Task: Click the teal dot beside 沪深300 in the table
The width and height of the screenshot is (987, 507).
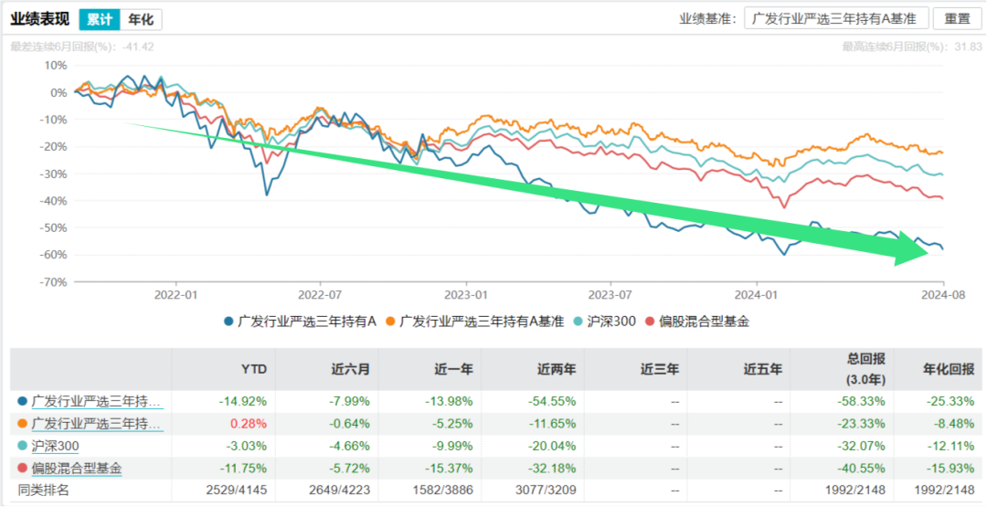Action: click(22, 446)
